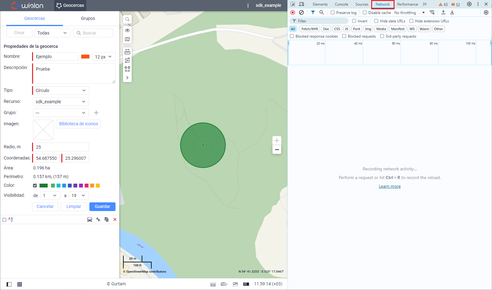Open the Console tab in DevTools
Image resolution: width=492 pixels, height=290 pixels.
click(x=341, y=4)
